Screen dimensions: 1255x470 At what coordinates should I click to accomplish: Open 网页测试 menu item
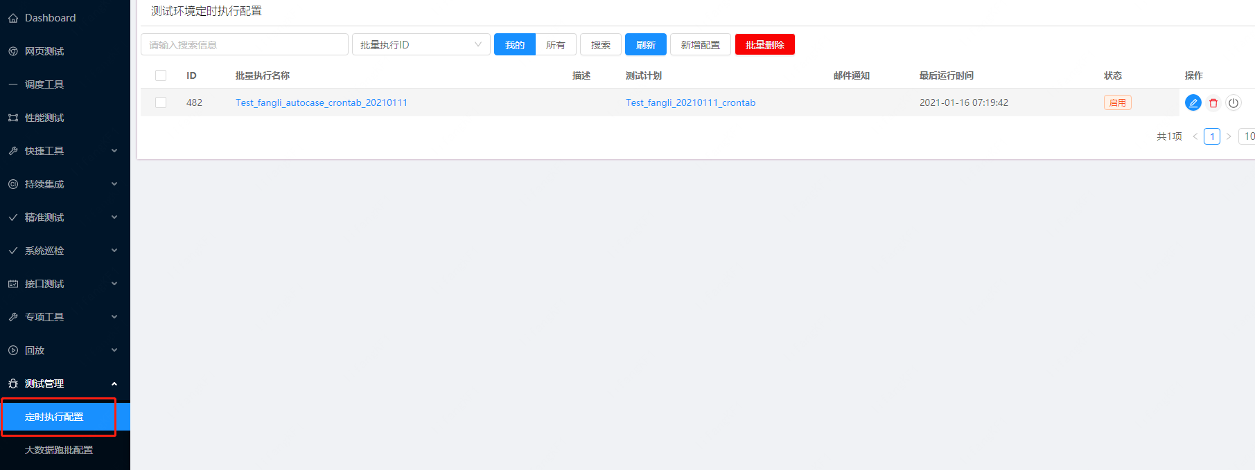coord(65,51)
